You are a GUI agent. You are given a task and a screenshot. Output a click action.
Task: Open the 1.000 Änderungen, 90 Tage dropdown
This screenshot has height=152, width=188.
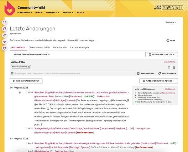click(x=159, y=81)
